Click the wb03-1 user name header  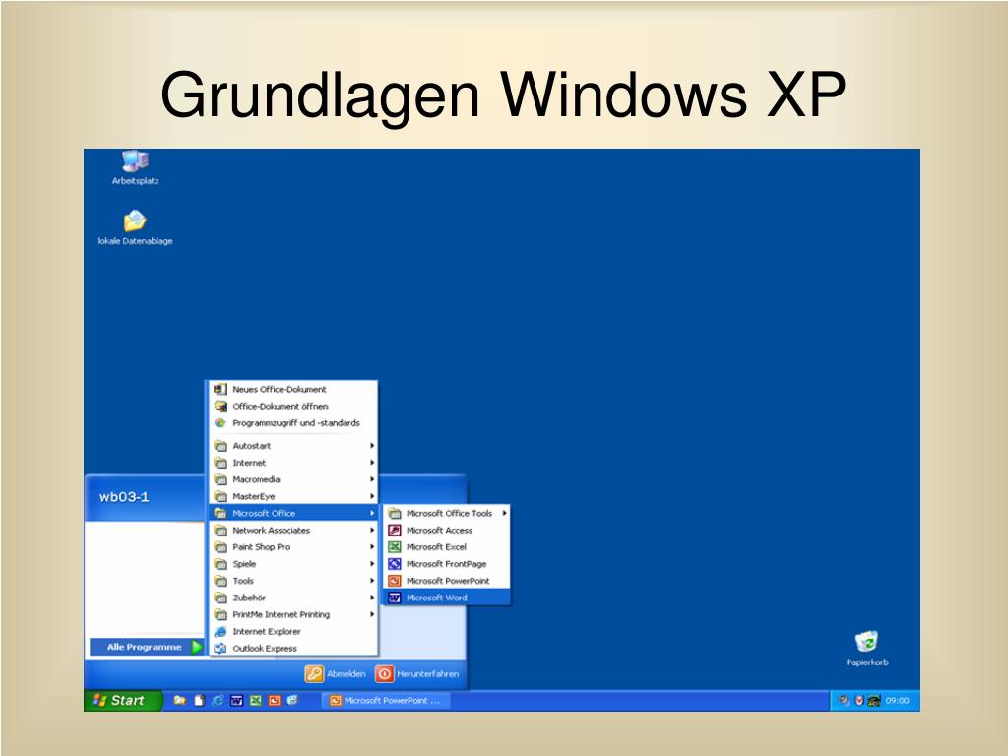(x=124, y=497)
